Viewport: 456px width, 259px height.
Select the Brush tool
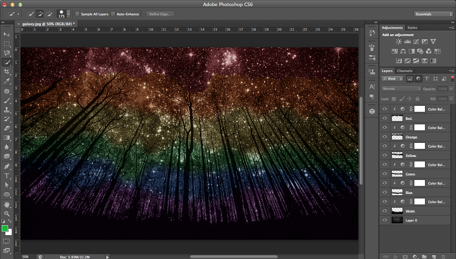tap(7, 100)
